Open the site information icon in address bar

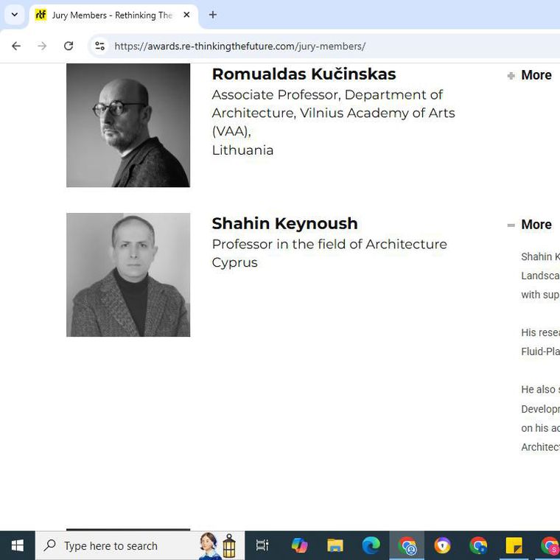click(99, 46)
